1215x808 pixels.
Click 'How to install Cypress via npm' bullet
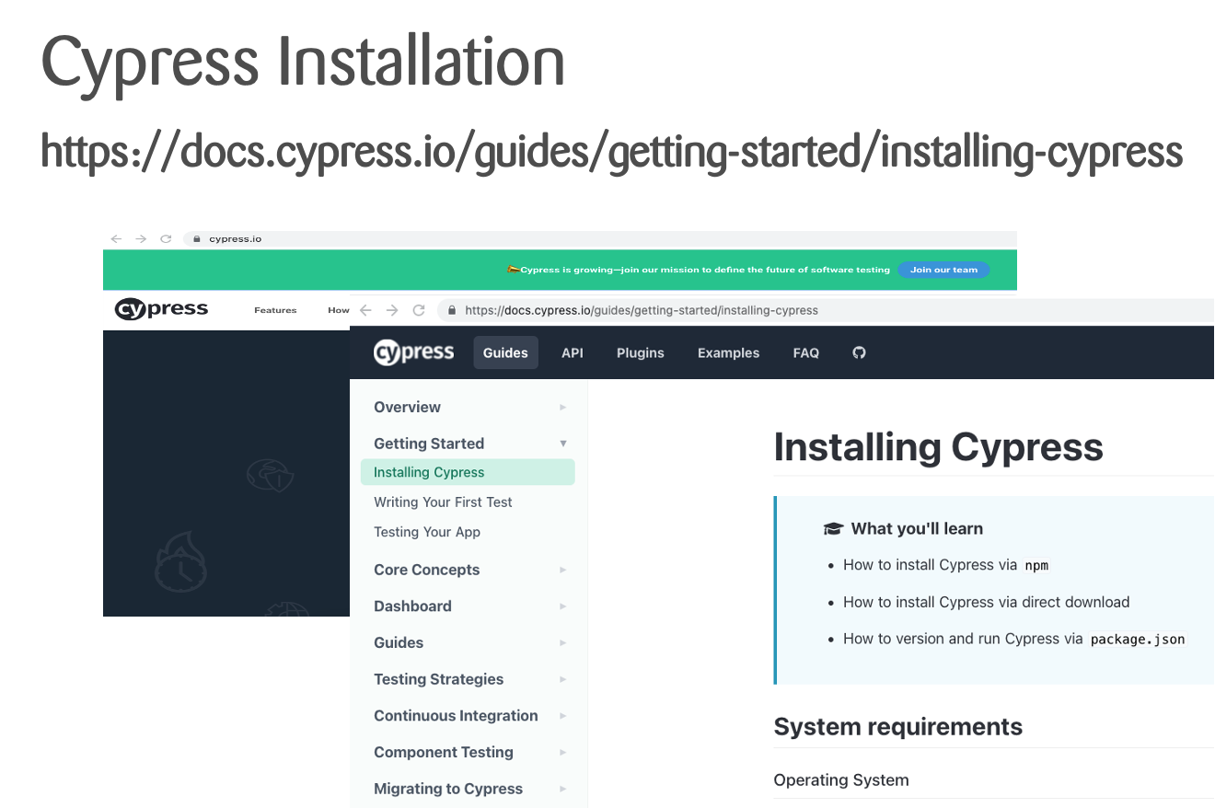946,565
